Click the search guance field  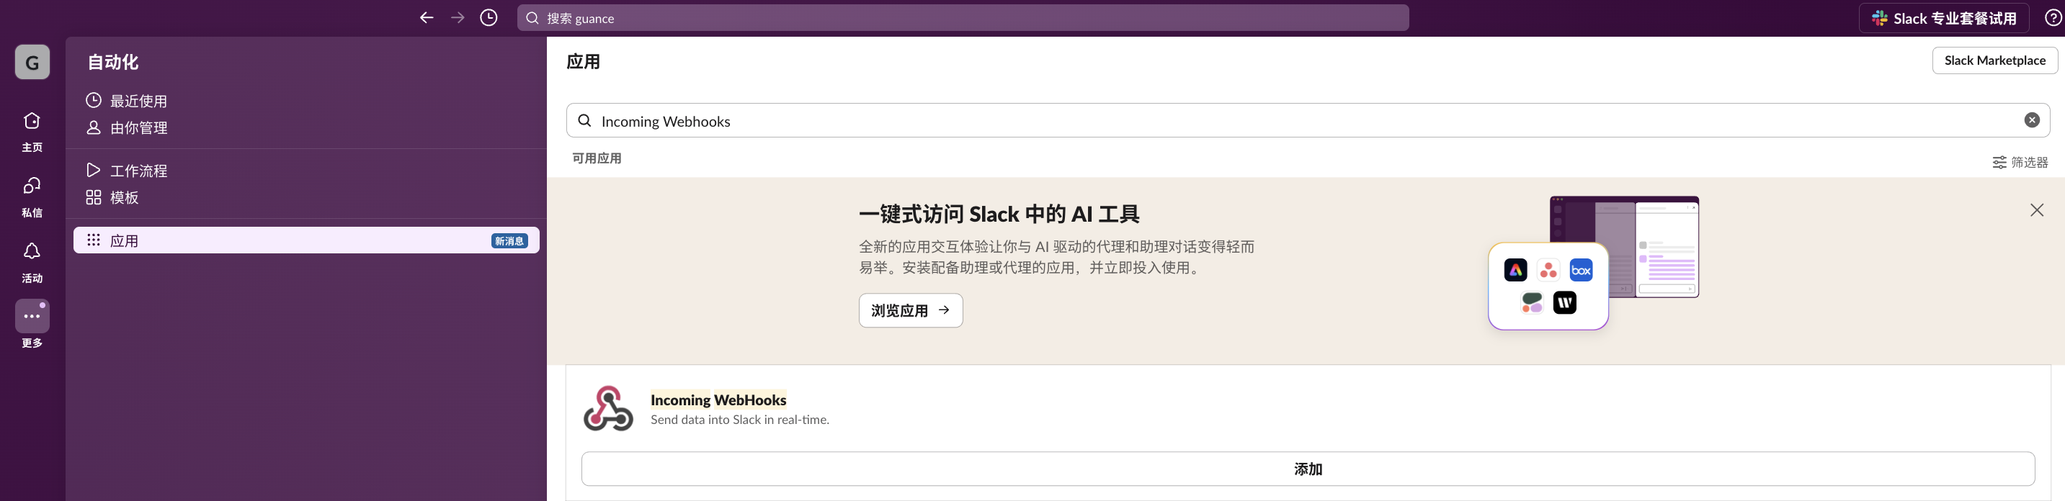[x=963, y=17]
